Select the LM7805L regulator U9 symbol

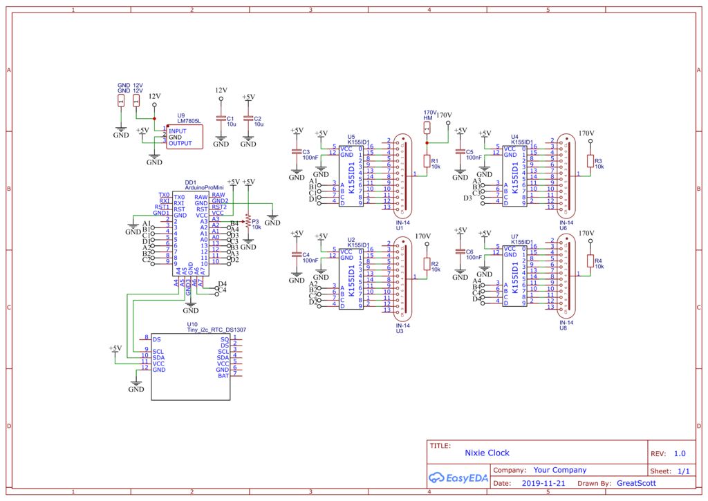(x=185, y=137)
